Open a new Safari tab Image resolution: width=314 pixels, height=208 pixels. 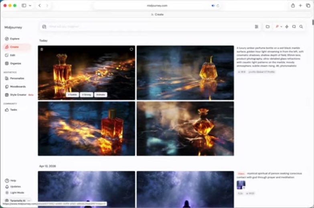tap(300, 6)
